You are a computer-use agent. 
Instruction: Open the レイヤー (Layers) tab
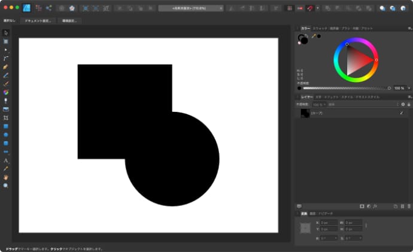pyautogui.click(x=306, y=96)
